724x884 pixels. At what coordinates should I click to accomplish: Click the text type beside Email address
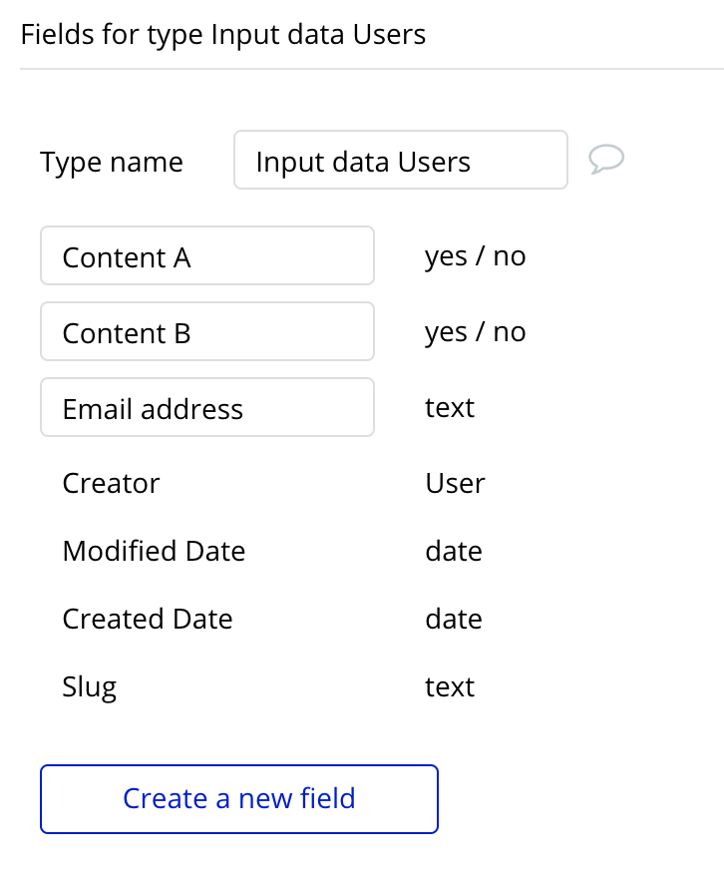[x=450, y=408]
